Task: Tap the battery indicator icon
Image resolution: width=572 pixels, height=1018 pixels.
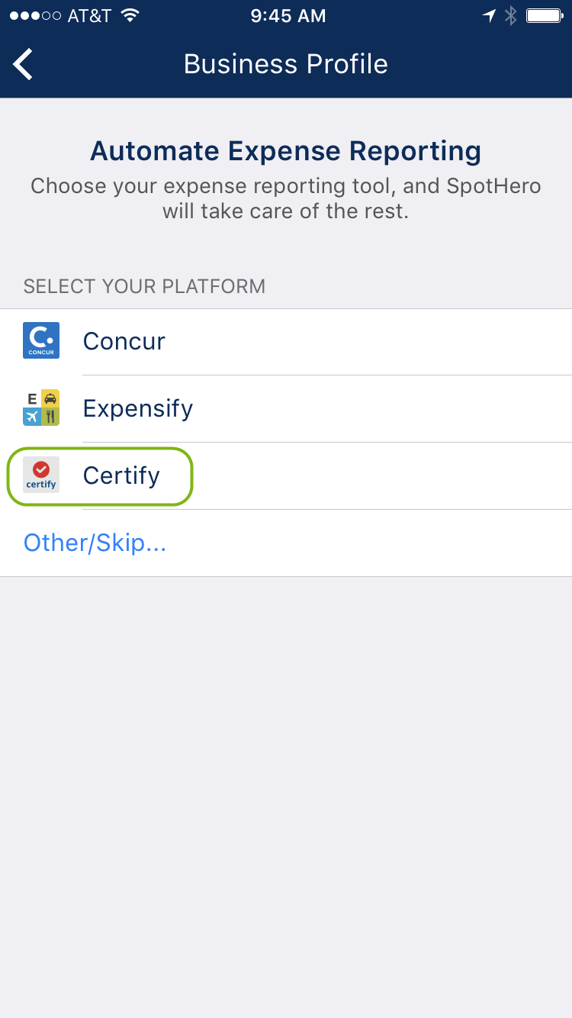Action: pos(545,16)
